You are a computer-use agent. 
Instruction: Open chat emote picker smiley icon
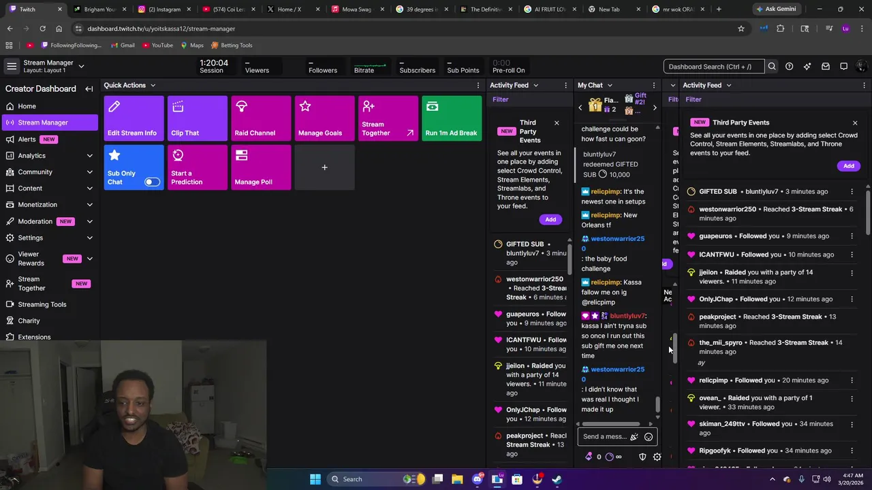[x=649, y=437]
